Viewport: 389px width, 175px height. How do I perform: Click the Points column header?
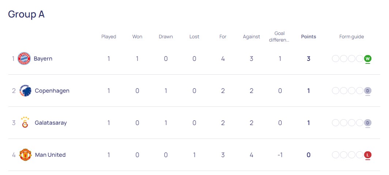(308, 36)
